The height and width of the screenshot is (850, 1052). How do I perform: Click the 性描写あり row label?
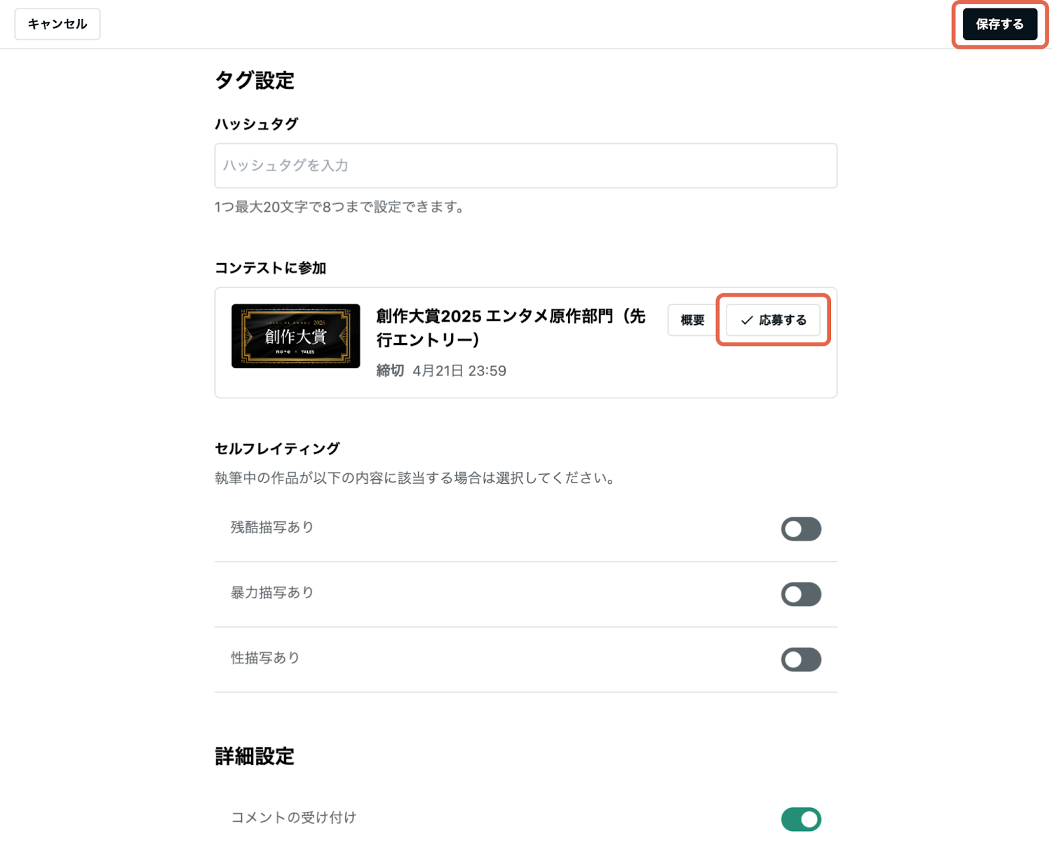265,657
